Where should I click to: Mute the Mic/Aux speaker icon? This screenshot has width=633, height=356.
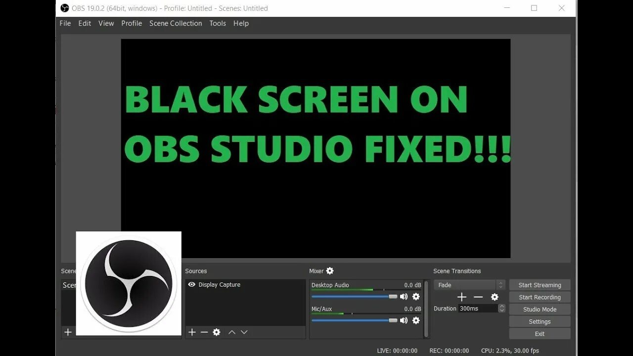pos(404,320)
